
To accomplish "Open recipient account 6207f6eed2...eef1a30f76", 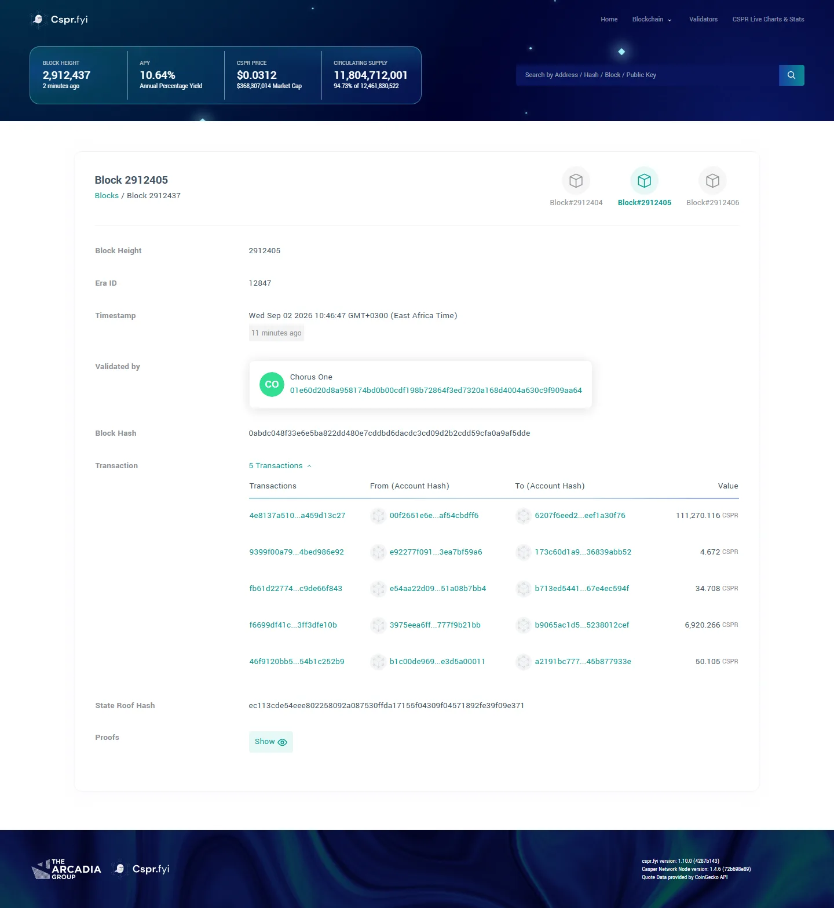I will [580, 516].
